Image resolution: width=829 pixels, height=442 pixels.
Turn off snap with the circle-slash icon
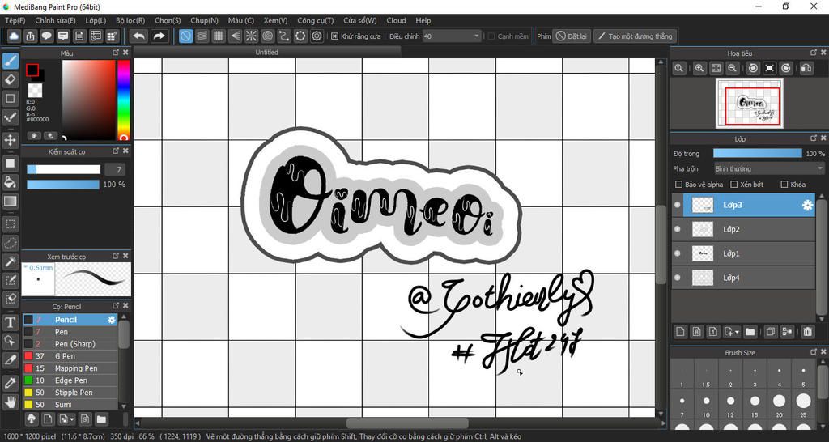point(185,36)
